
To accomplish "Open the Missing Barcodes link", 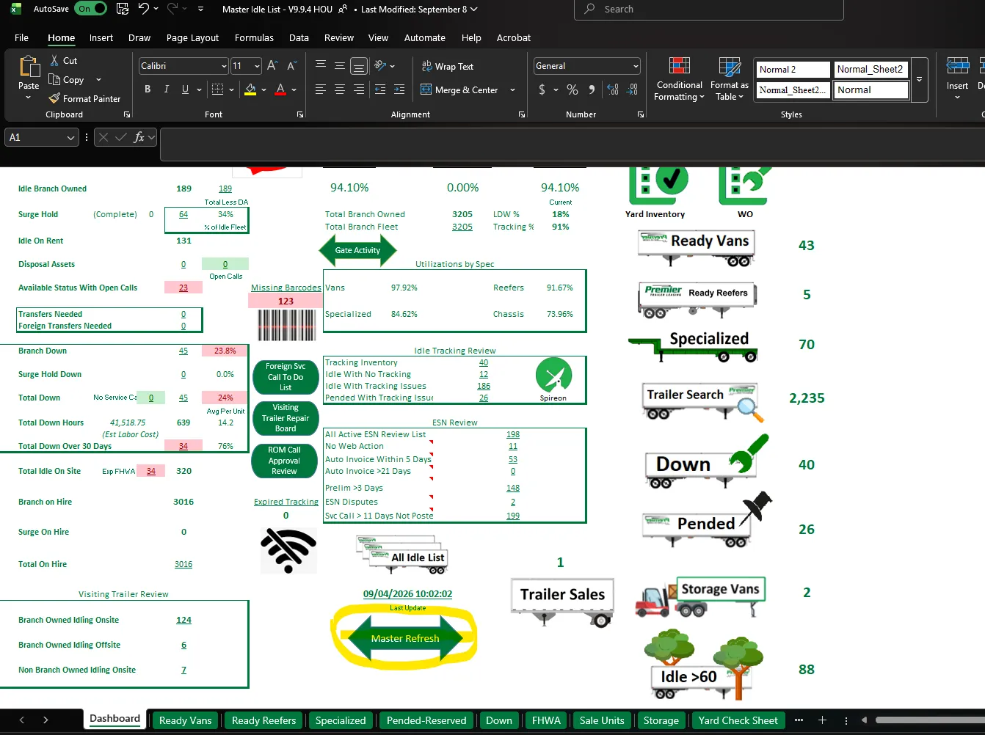I will click(x=286, y=288).
